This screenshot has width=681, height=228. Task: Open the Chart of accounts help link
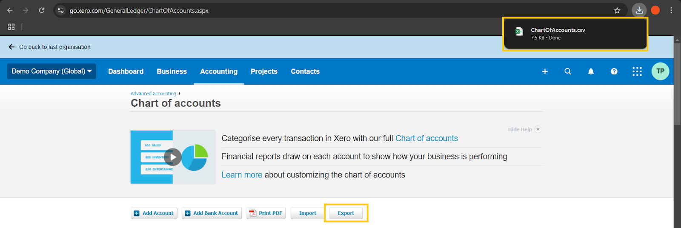coord(426,138)
